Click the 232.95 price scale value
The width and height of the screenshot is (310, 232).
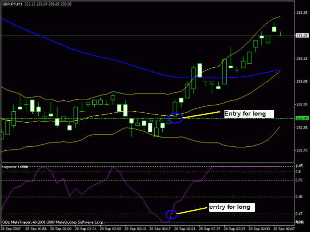(x=302, y=104)
